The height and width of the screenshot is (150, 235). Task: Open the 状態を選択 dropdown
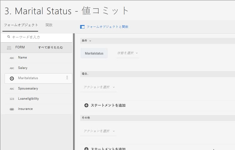128,53
